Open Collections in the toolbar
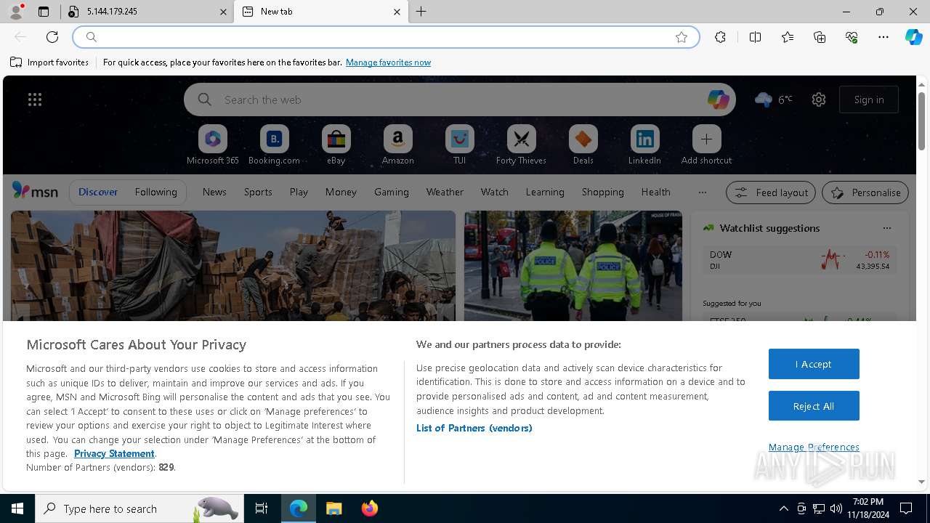 820,37
